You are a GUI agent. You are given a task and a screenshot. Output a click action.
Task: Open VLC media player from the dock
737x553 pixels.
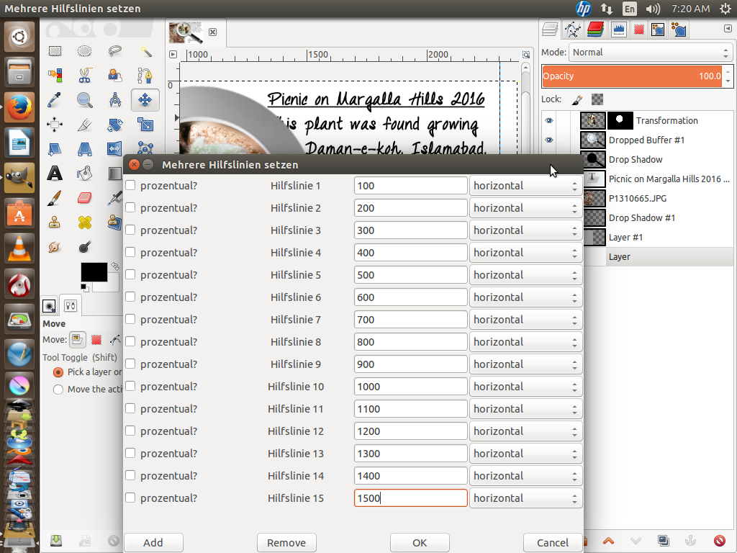19,248
